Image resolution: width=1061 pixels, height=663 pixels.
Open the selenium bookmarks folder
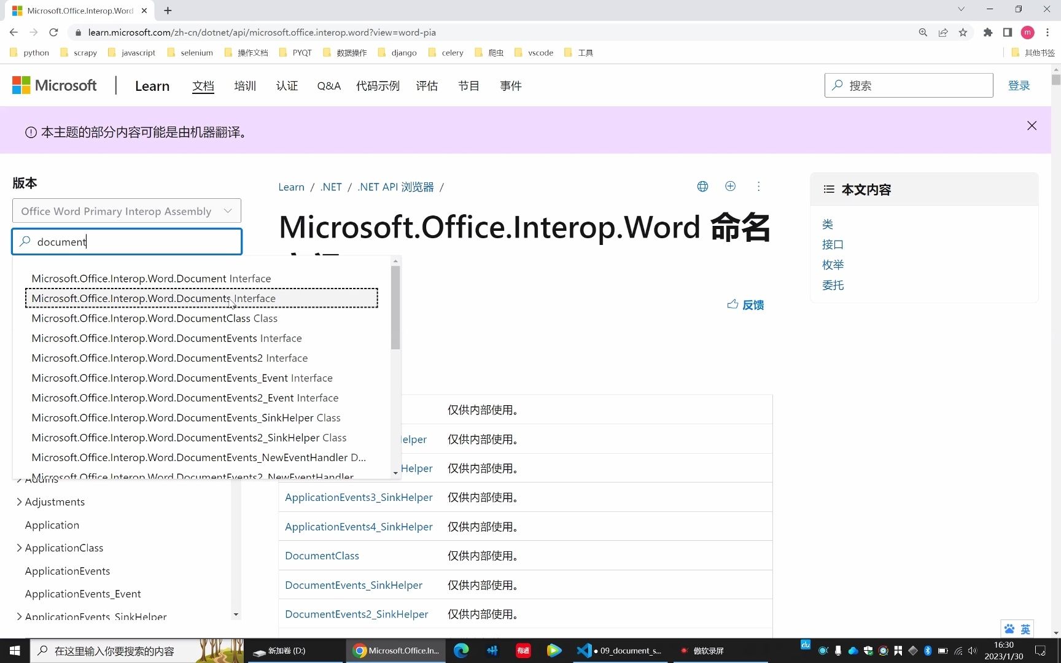point(190,53)
